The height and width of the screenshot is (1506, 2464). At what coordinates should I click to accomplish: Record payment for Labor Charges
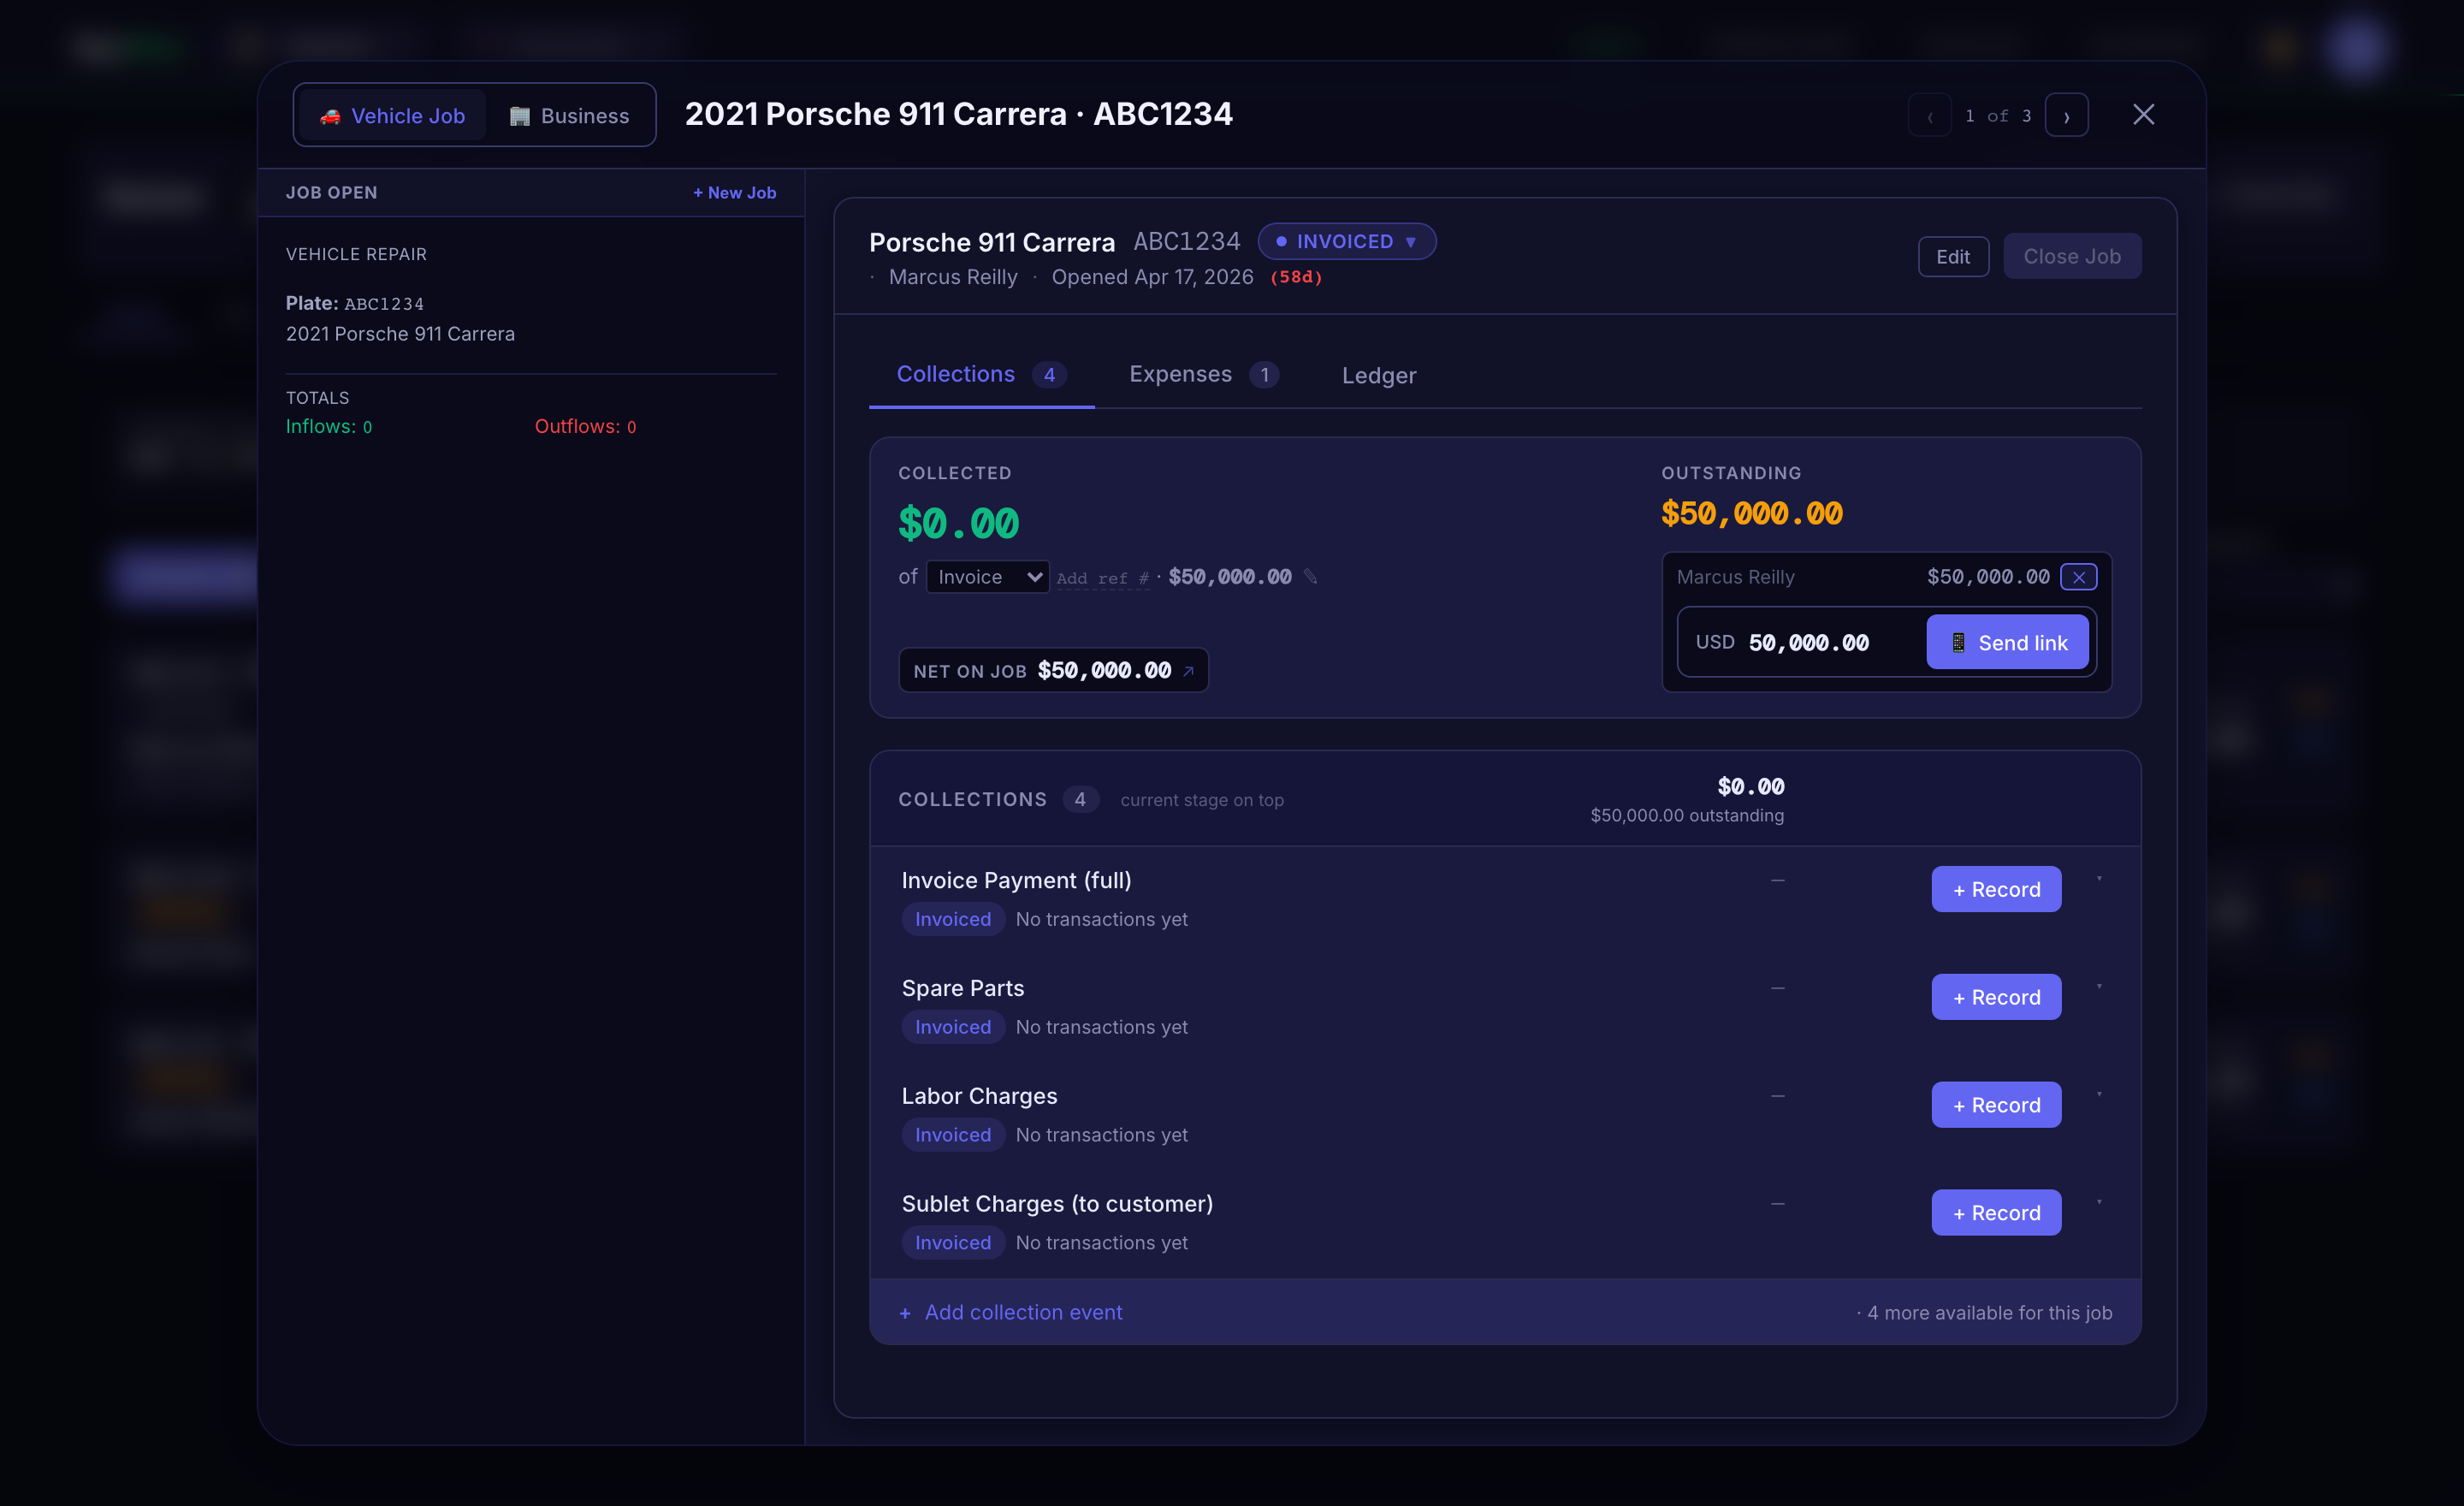(x=1995, y=1105)
